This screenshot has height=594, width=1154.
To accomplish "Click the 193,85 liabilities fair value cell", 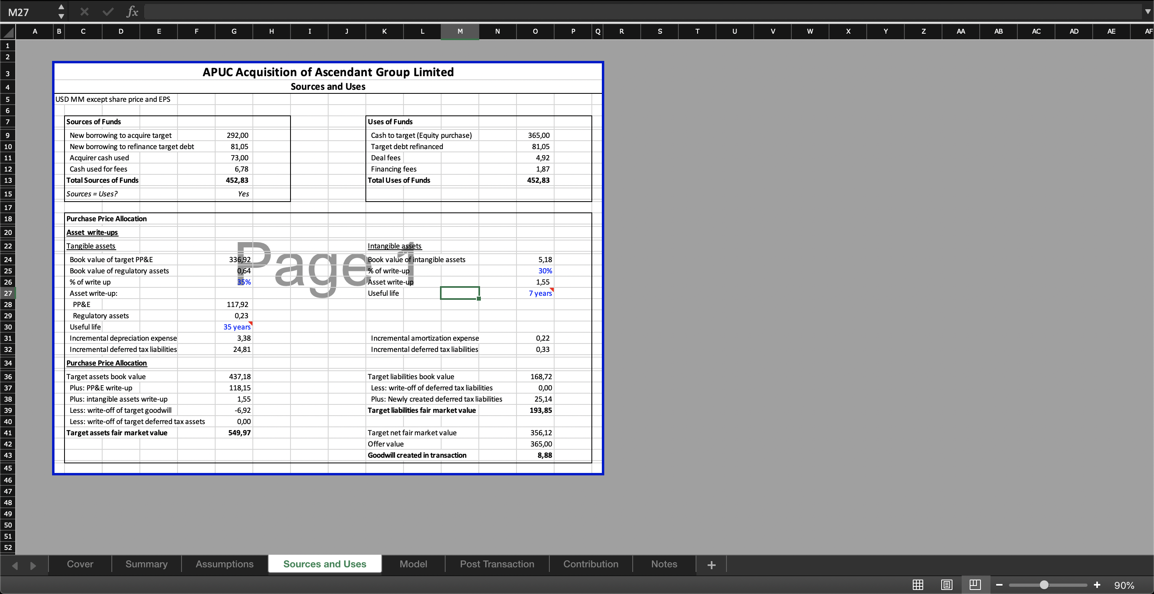I will (x=535, y=410).
